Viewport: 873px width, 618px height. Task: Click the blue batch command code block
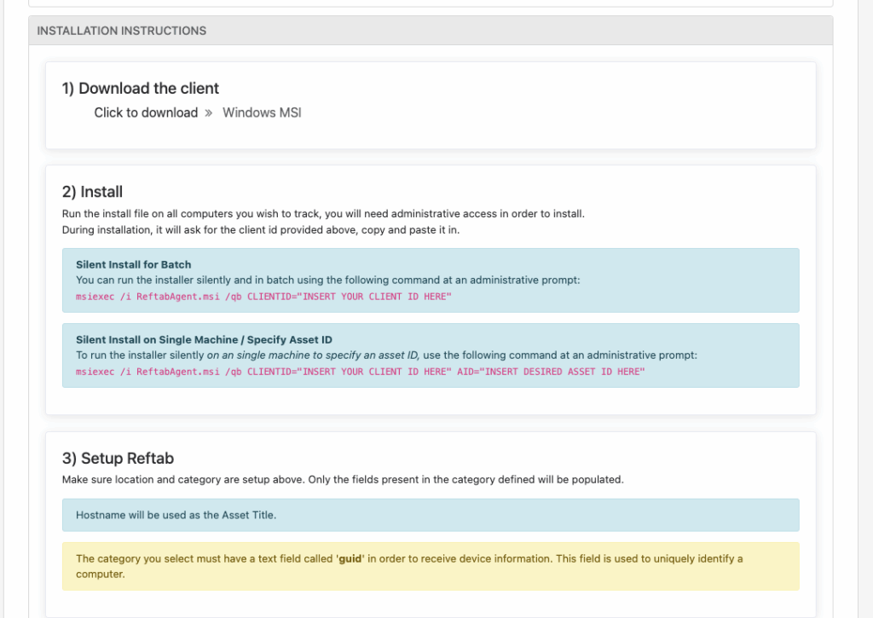coord(431,281)
